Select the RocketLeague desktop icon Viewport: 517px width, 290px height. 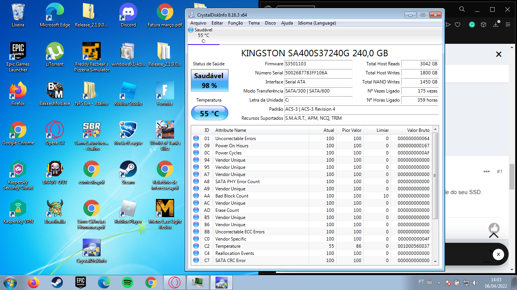click(x=128, y=133)
